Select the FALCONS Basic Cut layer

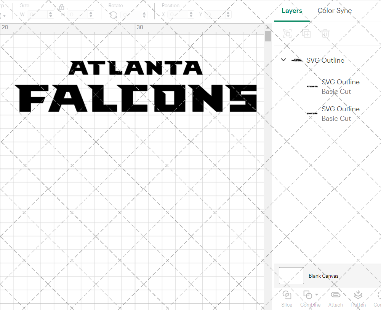pos(340,114)
